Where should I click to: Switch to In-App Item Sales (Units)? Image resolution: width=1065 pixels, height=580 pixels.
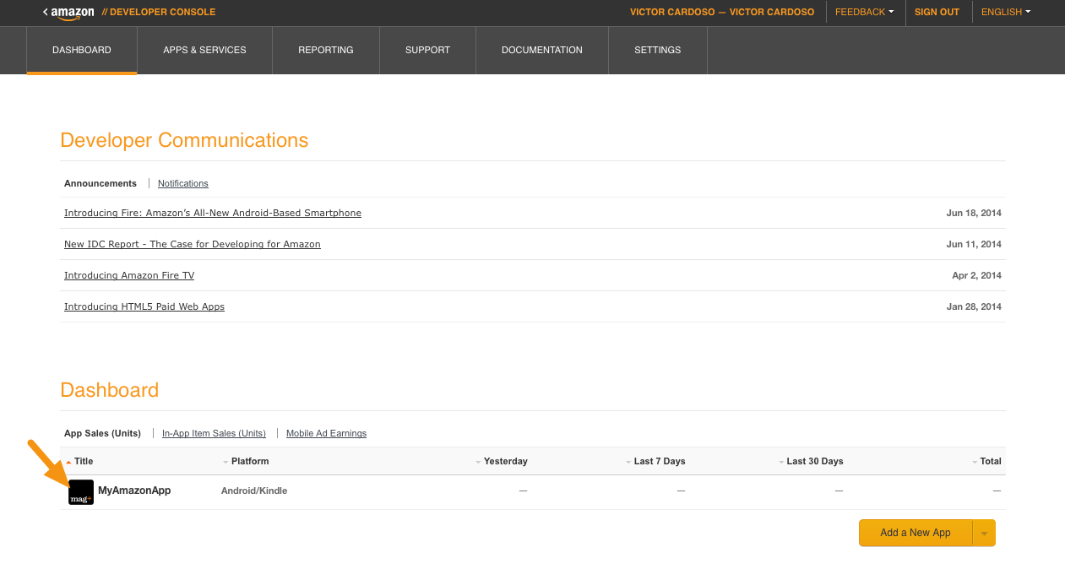point(214,433)
